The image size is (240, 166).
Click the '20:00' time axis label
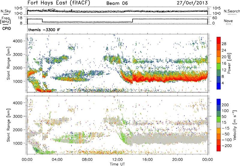point(177,160)
